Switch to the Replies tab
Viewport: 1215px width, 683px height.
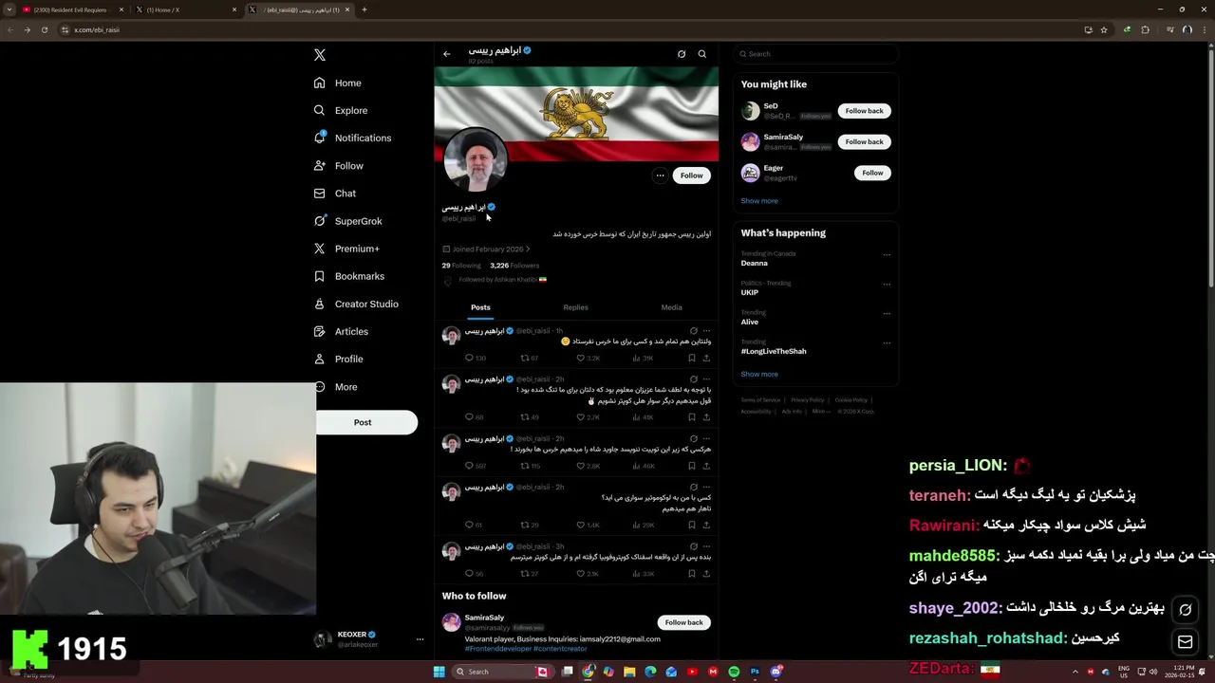point(575,307)
